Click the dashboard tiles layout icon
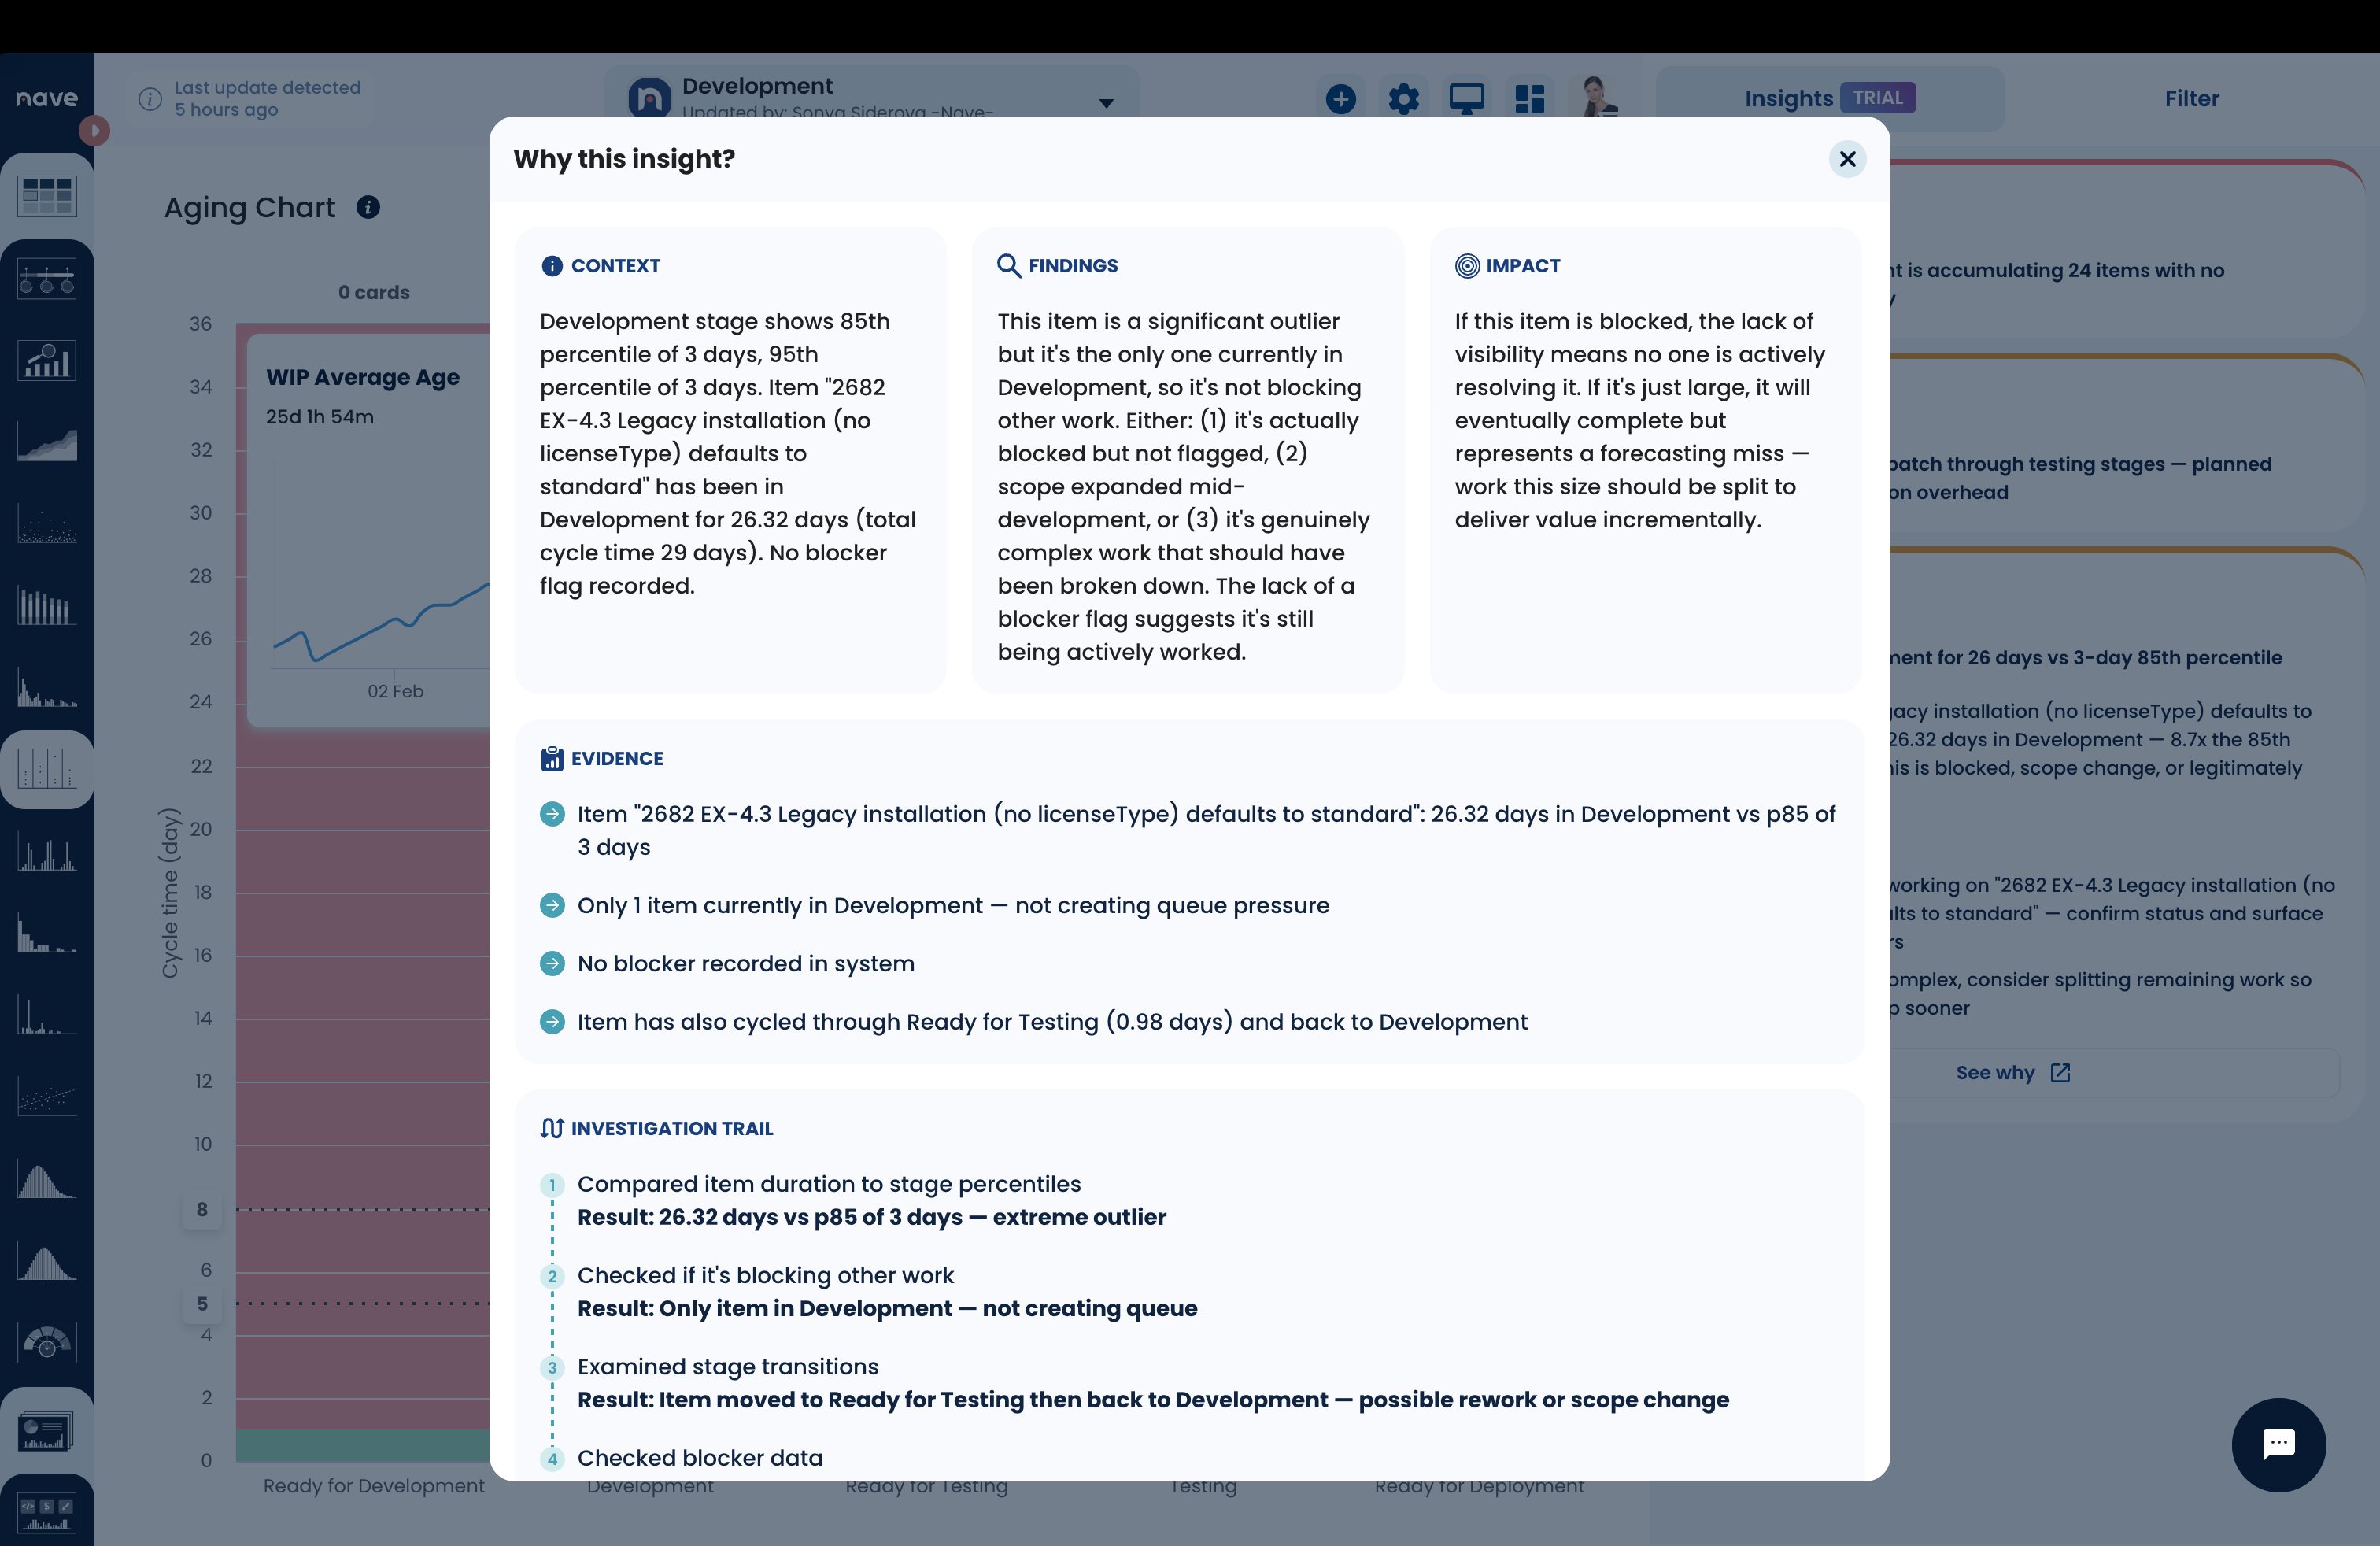 [1529, 98]
